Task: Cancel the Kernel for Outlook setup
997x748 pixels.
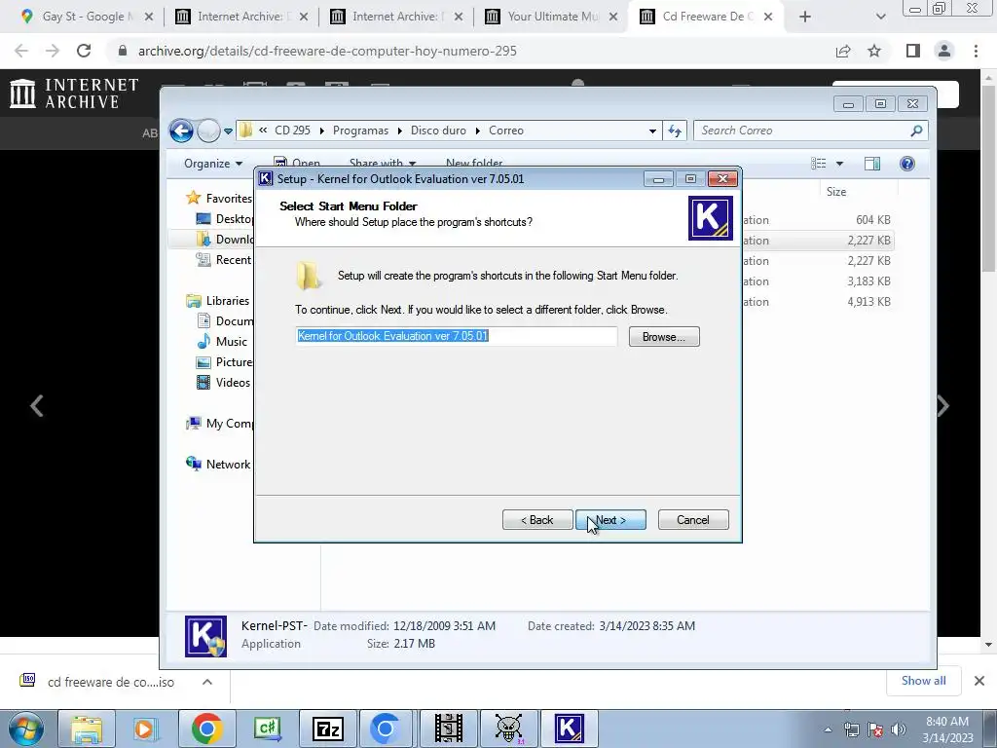Action: (693, 520)
